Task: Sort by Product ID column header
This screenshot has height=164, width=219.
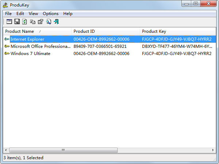Action: pos(105,31)
